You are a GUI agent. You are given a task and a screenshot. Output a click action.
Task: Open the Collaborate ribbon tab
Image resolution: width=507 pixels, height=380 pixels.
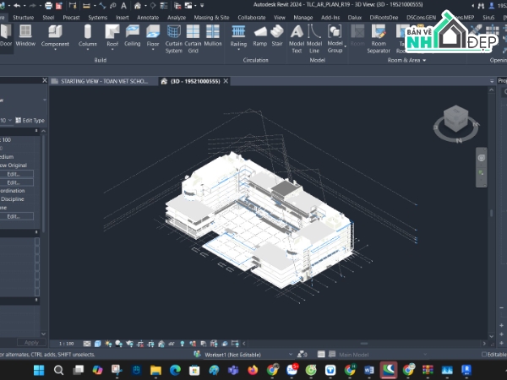coord(252,18)
